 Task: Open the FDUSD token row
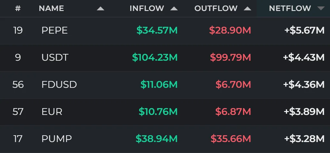click(165, 85)
